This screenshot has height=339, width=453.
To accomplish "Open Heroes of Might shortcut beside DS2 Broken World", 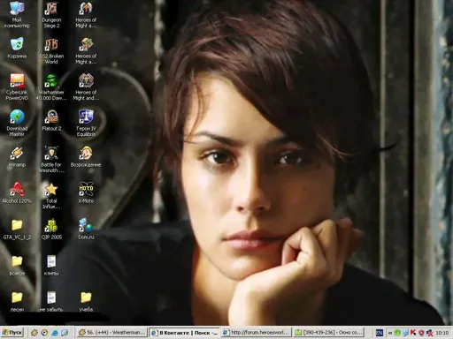I will coord(86,51).
